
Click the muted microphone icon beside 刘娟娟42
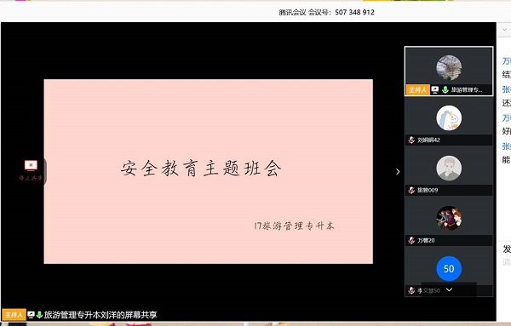pos(411,140)
